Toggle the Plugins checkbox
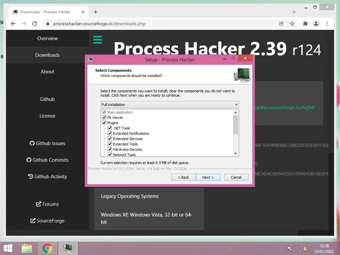The image size is (340, 255). click(104, 123)
